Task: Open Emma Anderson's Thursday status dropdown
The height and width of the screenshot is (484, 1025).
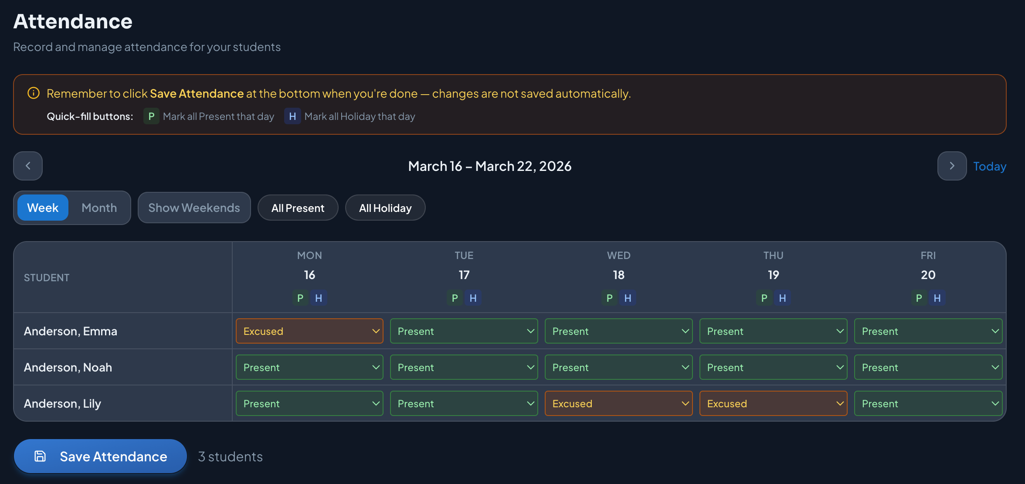Action: [x=774, y=331]
